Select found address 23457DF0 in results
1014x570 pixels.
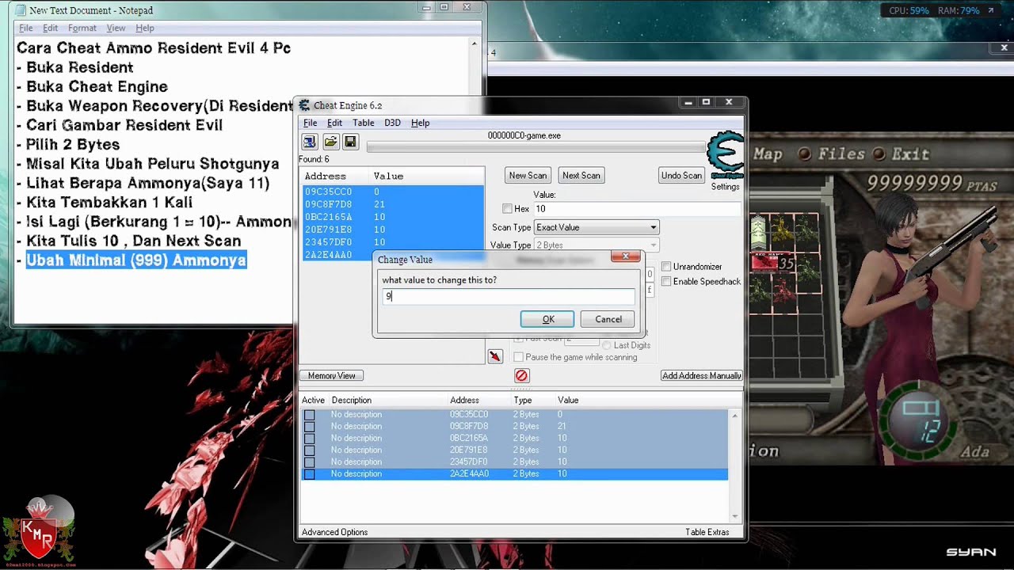click(x=393, y=242)
